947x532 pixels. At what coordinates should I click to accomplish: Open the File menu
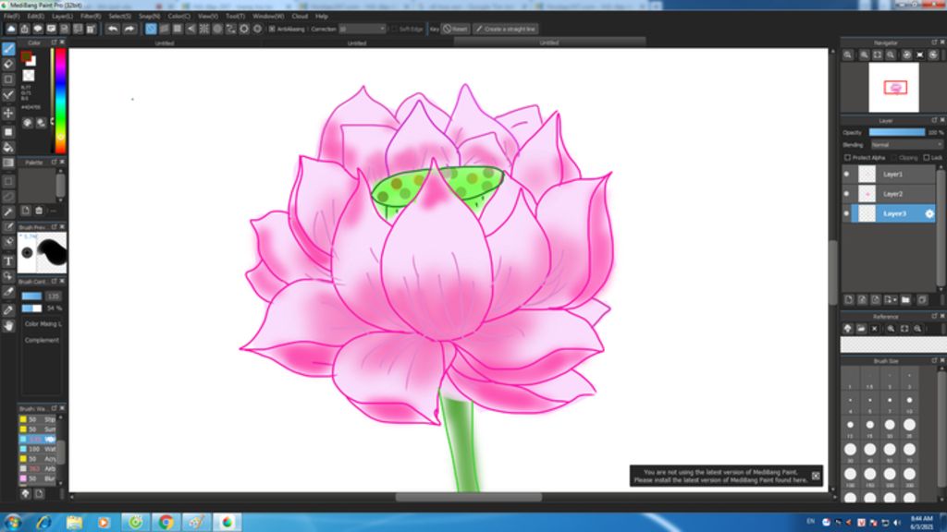[x=11, y=17]
